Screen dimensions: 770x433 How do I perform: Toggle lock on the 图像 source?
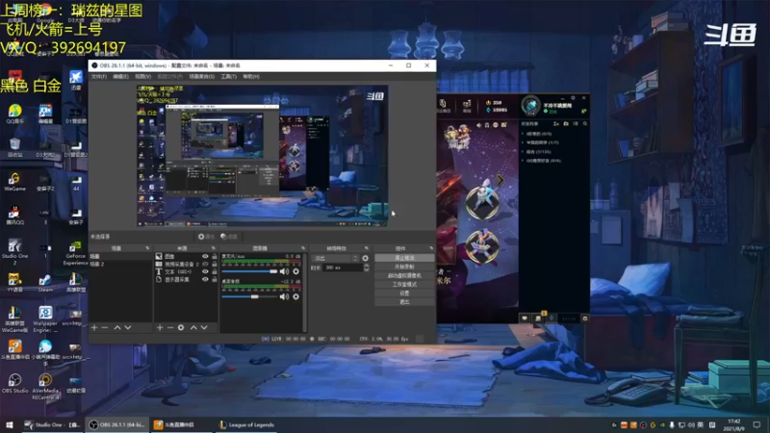point(214,256)
